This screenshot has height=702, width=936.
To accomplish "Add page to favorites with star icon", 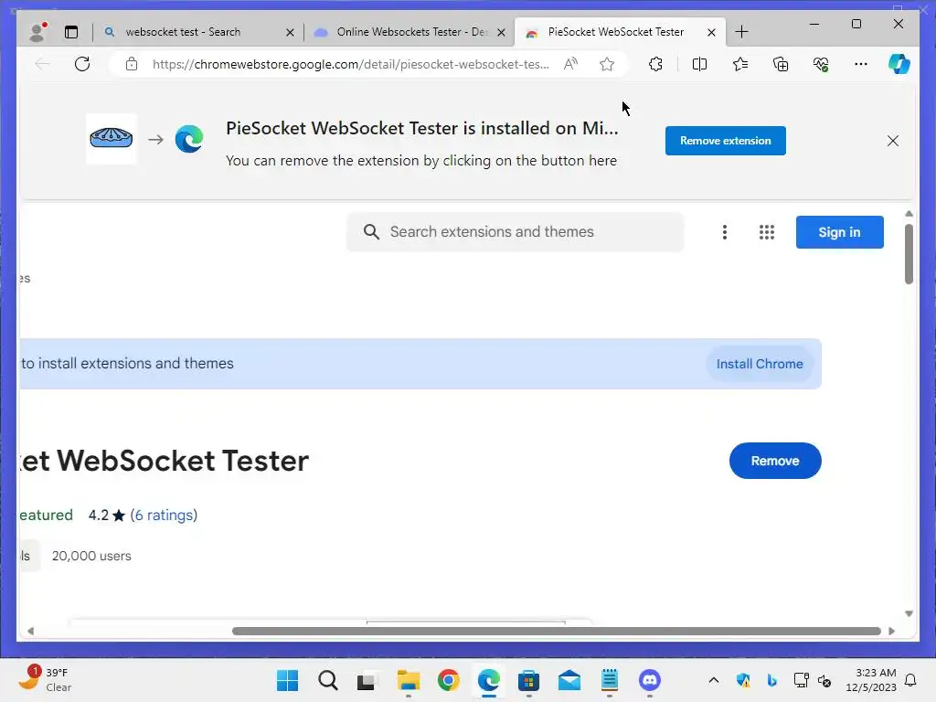I will [x=607, y=64].
